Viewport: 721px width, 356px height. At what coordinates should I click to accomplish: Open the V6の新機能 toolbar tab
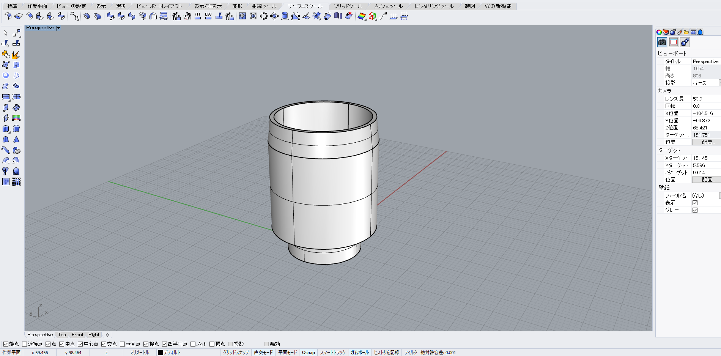(x=498, y=6)
